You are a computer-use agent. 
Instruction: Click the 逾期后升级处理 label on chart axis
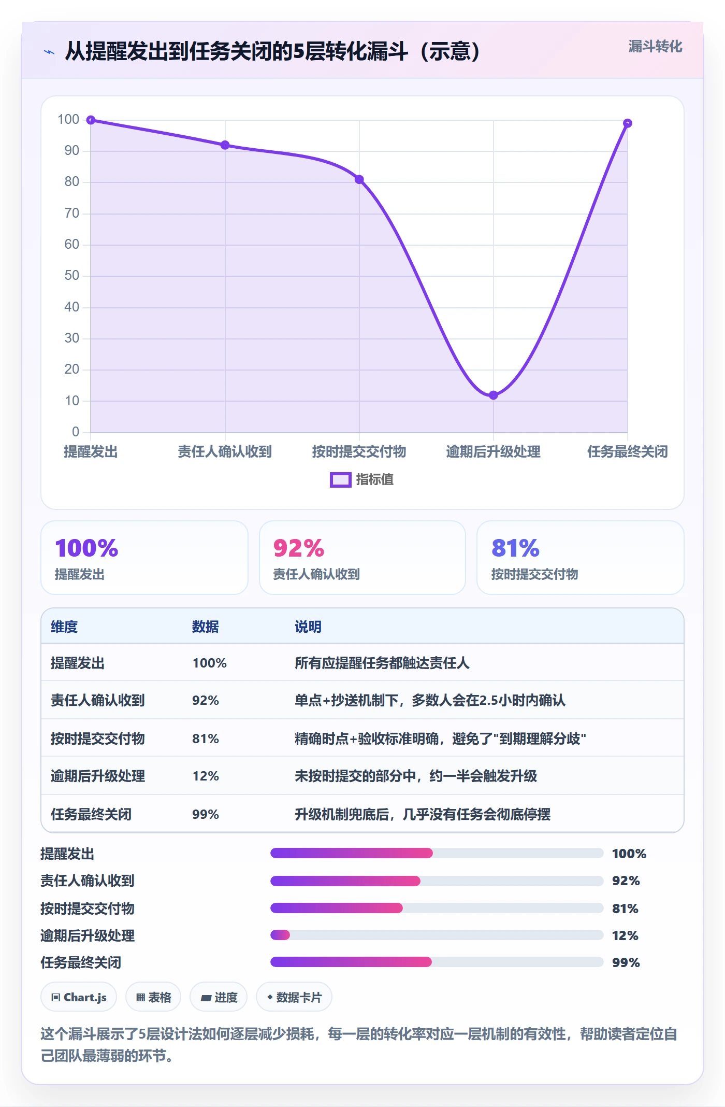tap(494, 452)
